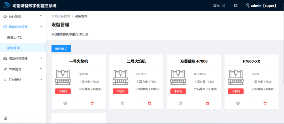Click the admin user avatar icon
Image resolution: width=284 pixels, height=124 pixels.
[248, 5]
